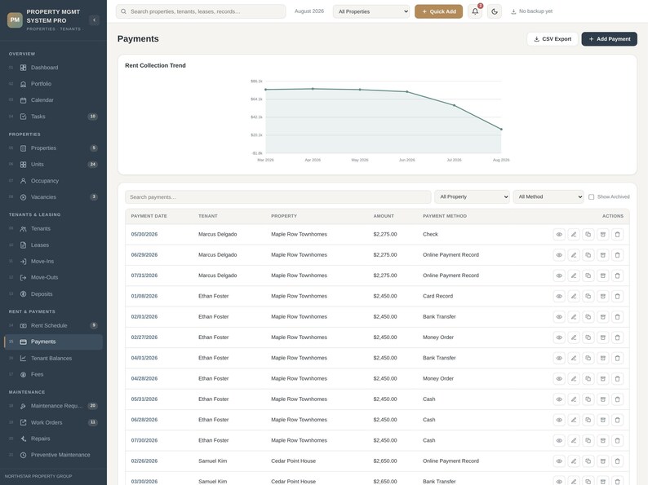
Task: Archive the 02/01/2026 Ethan Foster payment
Action: click(603, 317)
